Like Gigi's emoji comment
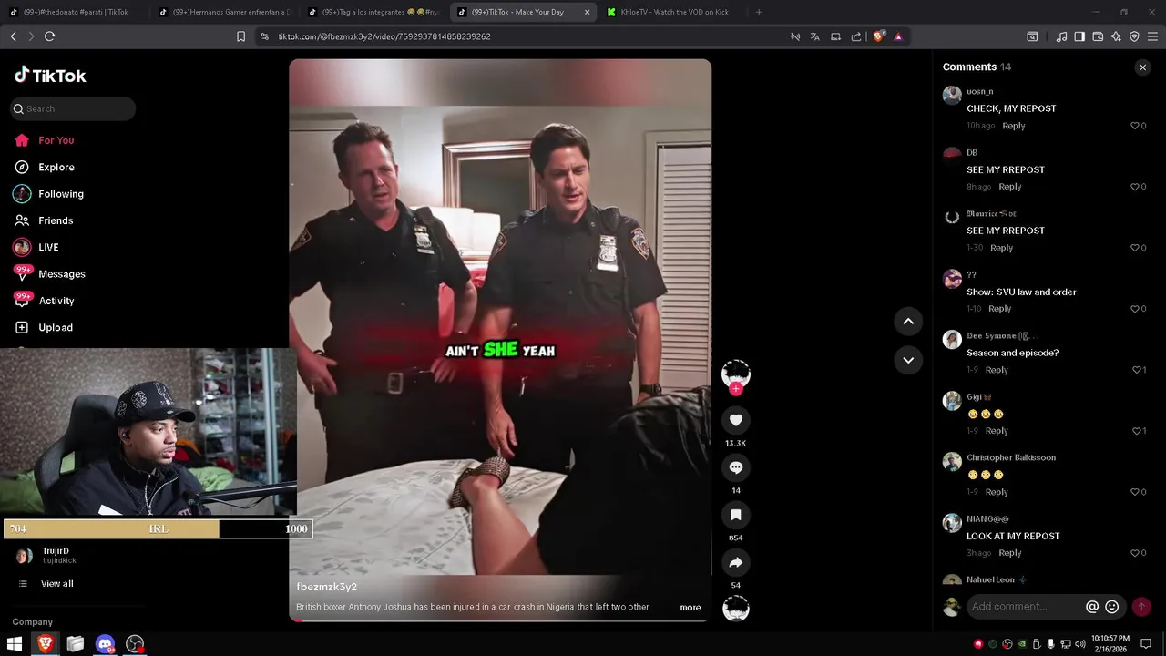1166x656 pixels. tap(1135, 431)
